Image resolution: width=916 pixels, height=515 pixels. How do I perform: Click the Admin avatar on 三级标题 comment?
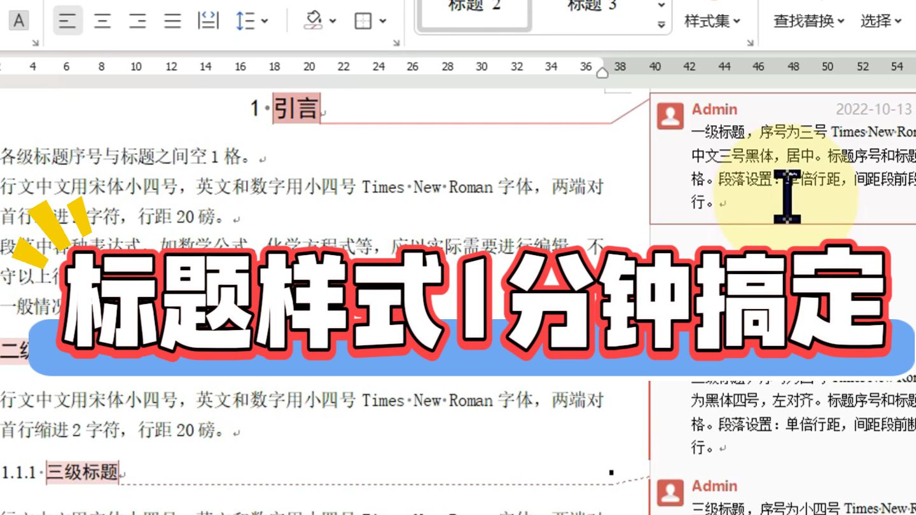[670, 492]
